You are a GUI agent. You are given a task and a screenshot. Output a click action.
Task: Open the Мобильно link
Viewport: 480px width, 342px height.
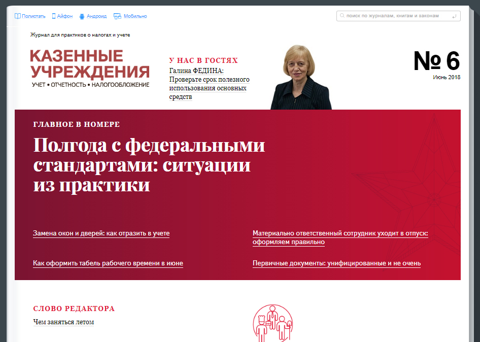tap(135, 16)
